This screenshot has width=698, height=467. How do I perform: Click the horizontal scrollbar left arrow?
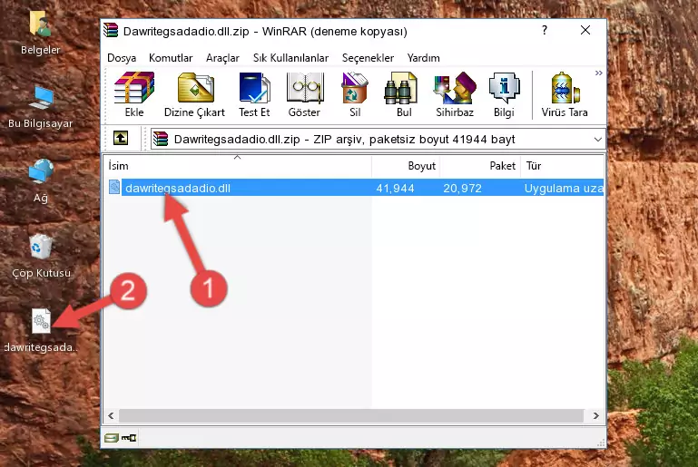coord(111,416)
